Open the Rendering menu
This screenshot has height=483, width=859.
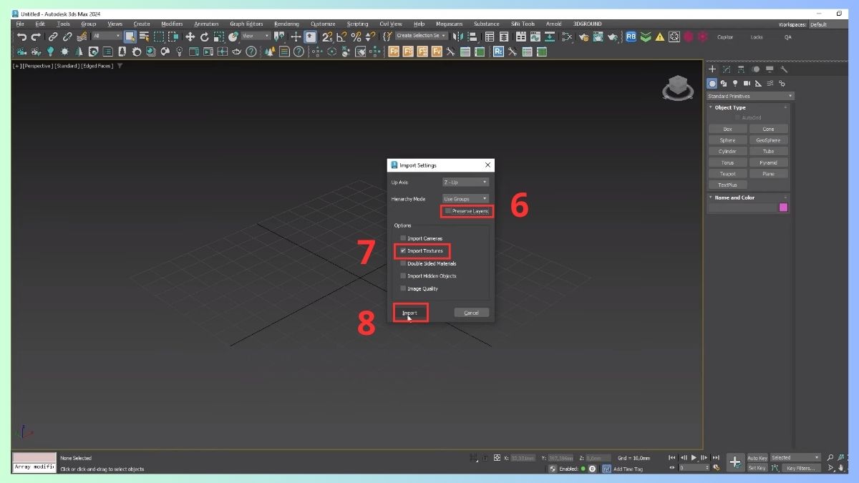click(x=286, y=24)
